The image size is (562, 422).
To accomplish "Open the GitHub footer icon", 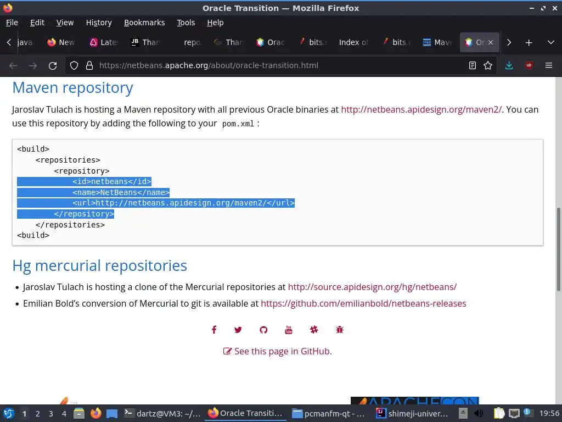I will point(263,330).
